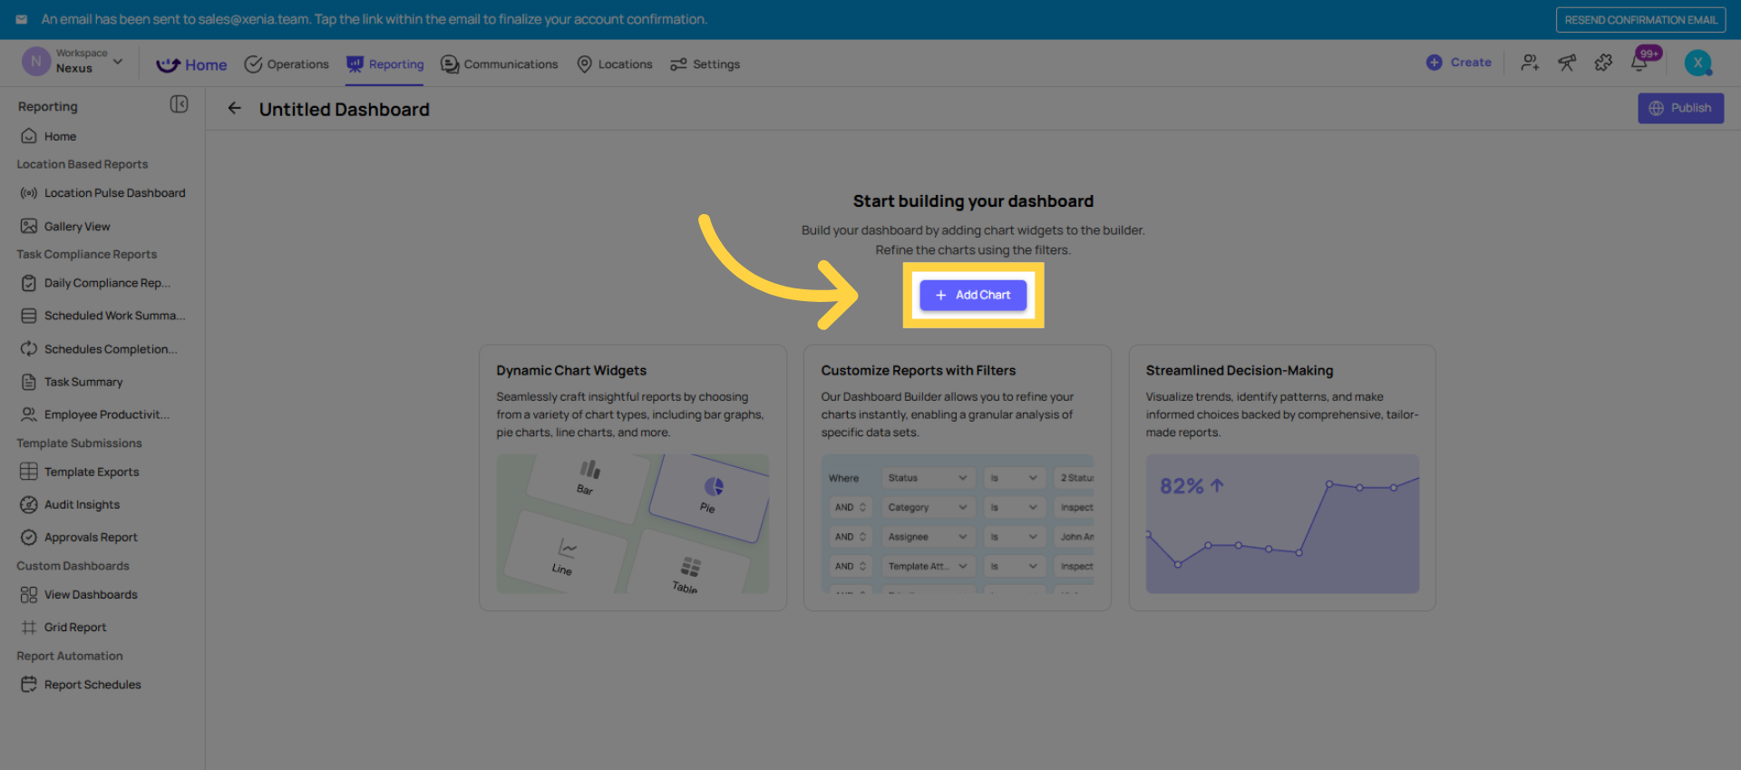Screen dimensions: 1741x770
Task: Publish the dashboard
Action: point(1680,108)
